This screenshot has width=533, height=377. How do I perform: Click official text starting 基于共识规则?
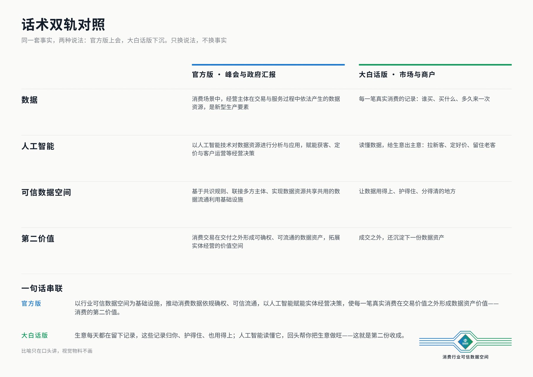click(x=266, y=195)
